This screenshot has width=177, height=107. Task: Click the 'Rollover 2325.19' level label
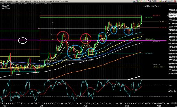coord(159,67)
